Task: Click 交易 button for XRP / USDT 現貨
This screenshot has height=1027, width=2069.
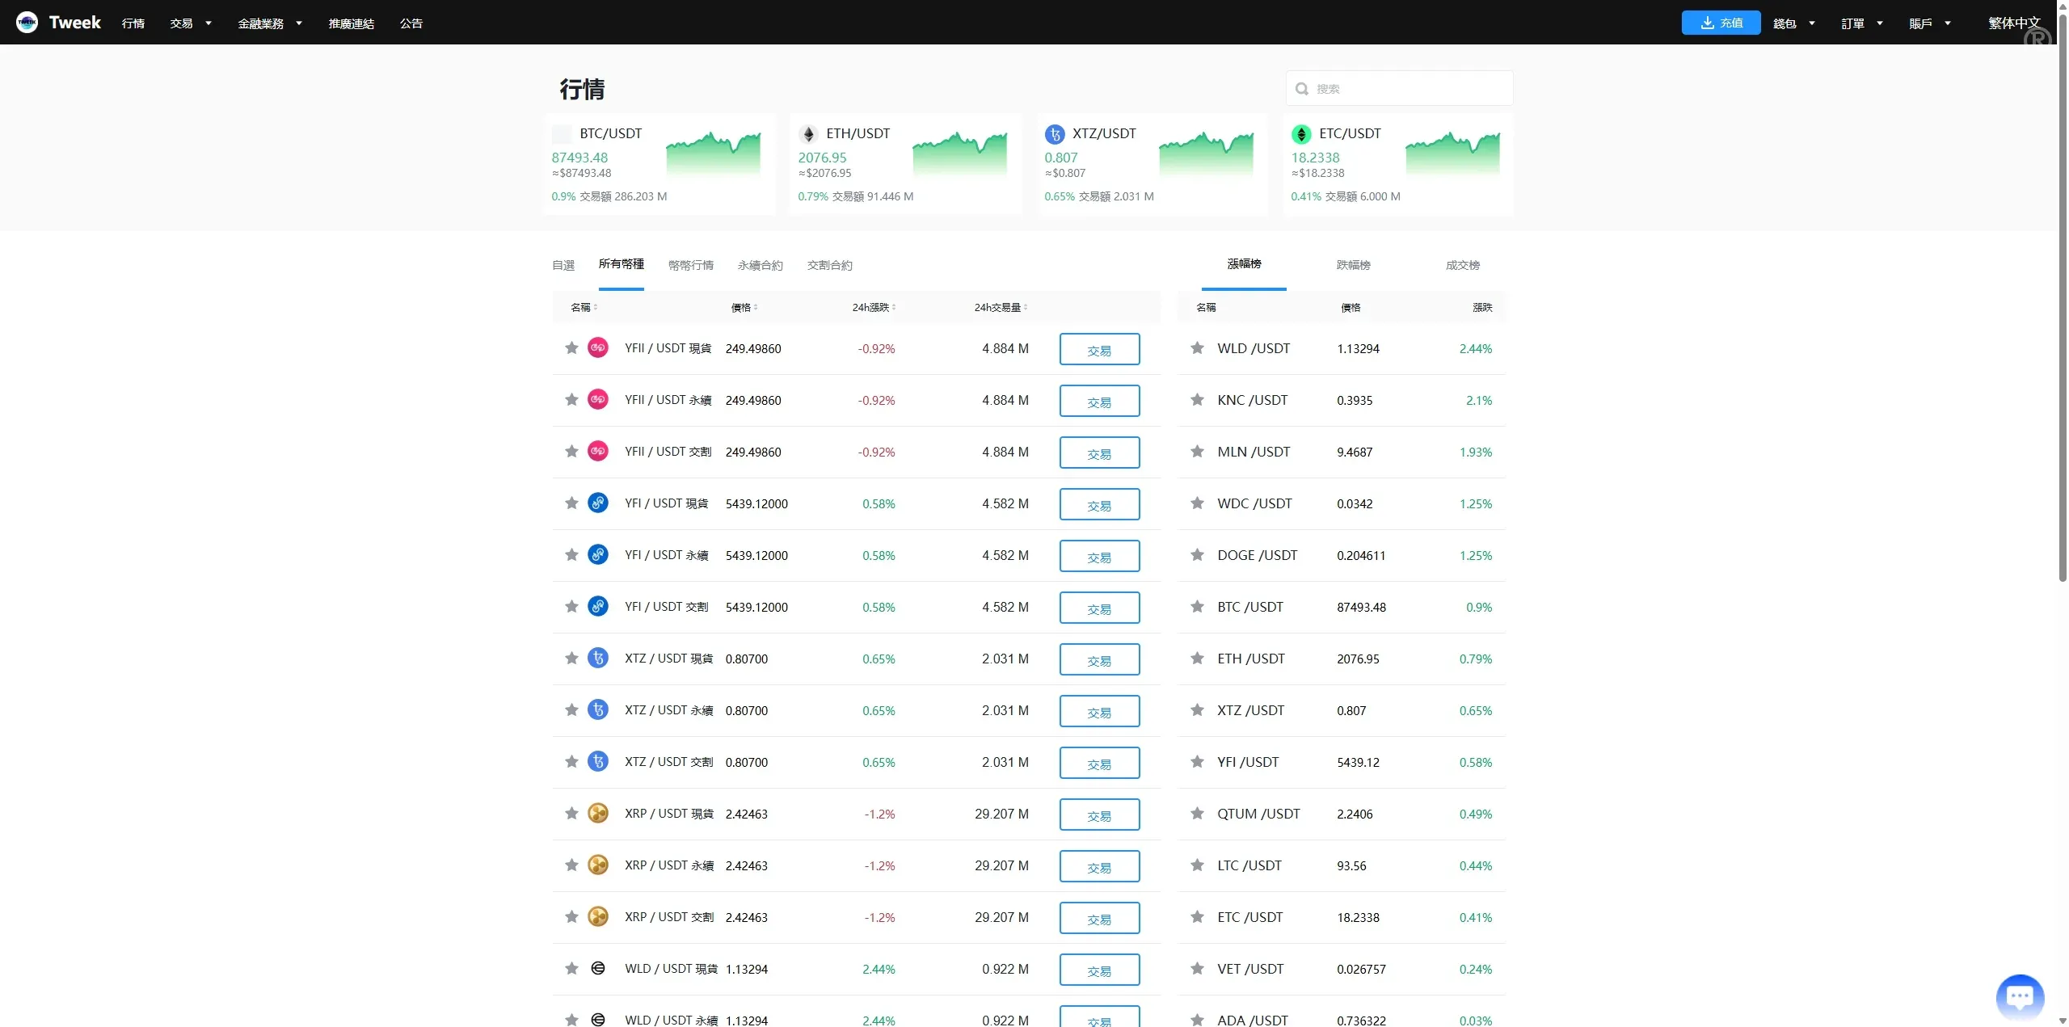Action: coord(1099,814)
